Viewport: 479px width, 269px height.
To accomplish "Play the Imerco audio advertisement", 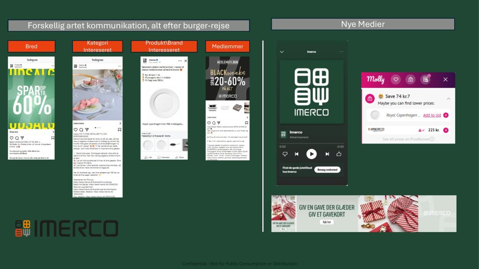I will [x=311, y=154].
